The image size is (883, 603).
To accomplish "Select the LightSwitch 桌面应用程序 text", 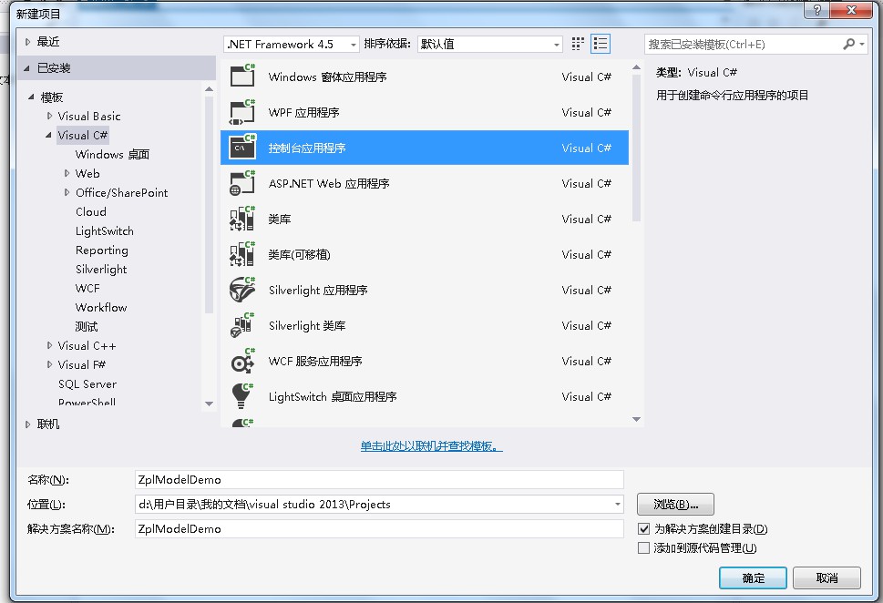I will coord(333,396).
